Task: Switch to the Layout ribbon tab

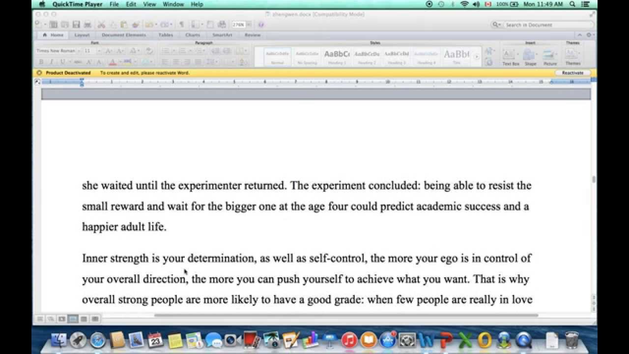Action: click(x=82, y=35)
